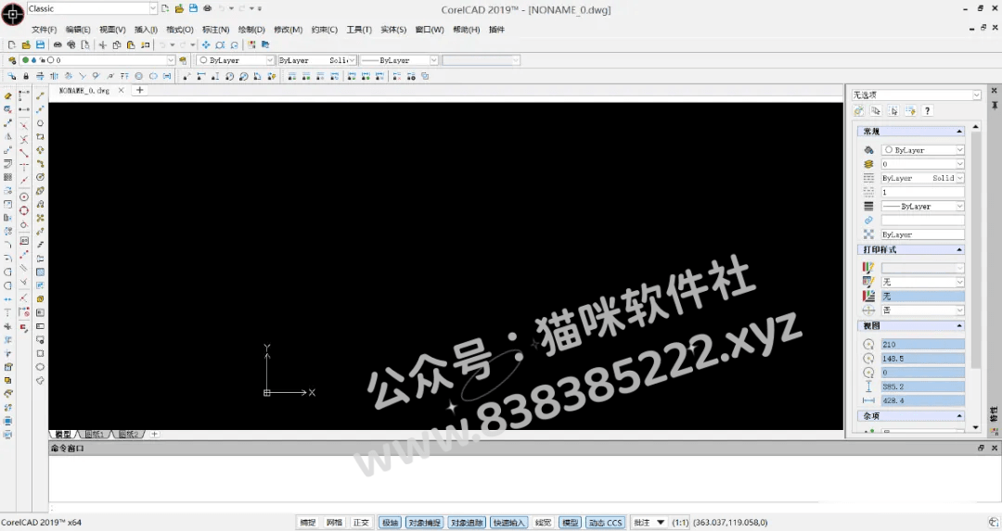Viewport: 1002px width, 531px height.
Task: Click the 模型 button in status bar
Action: (x=570, y=522)
